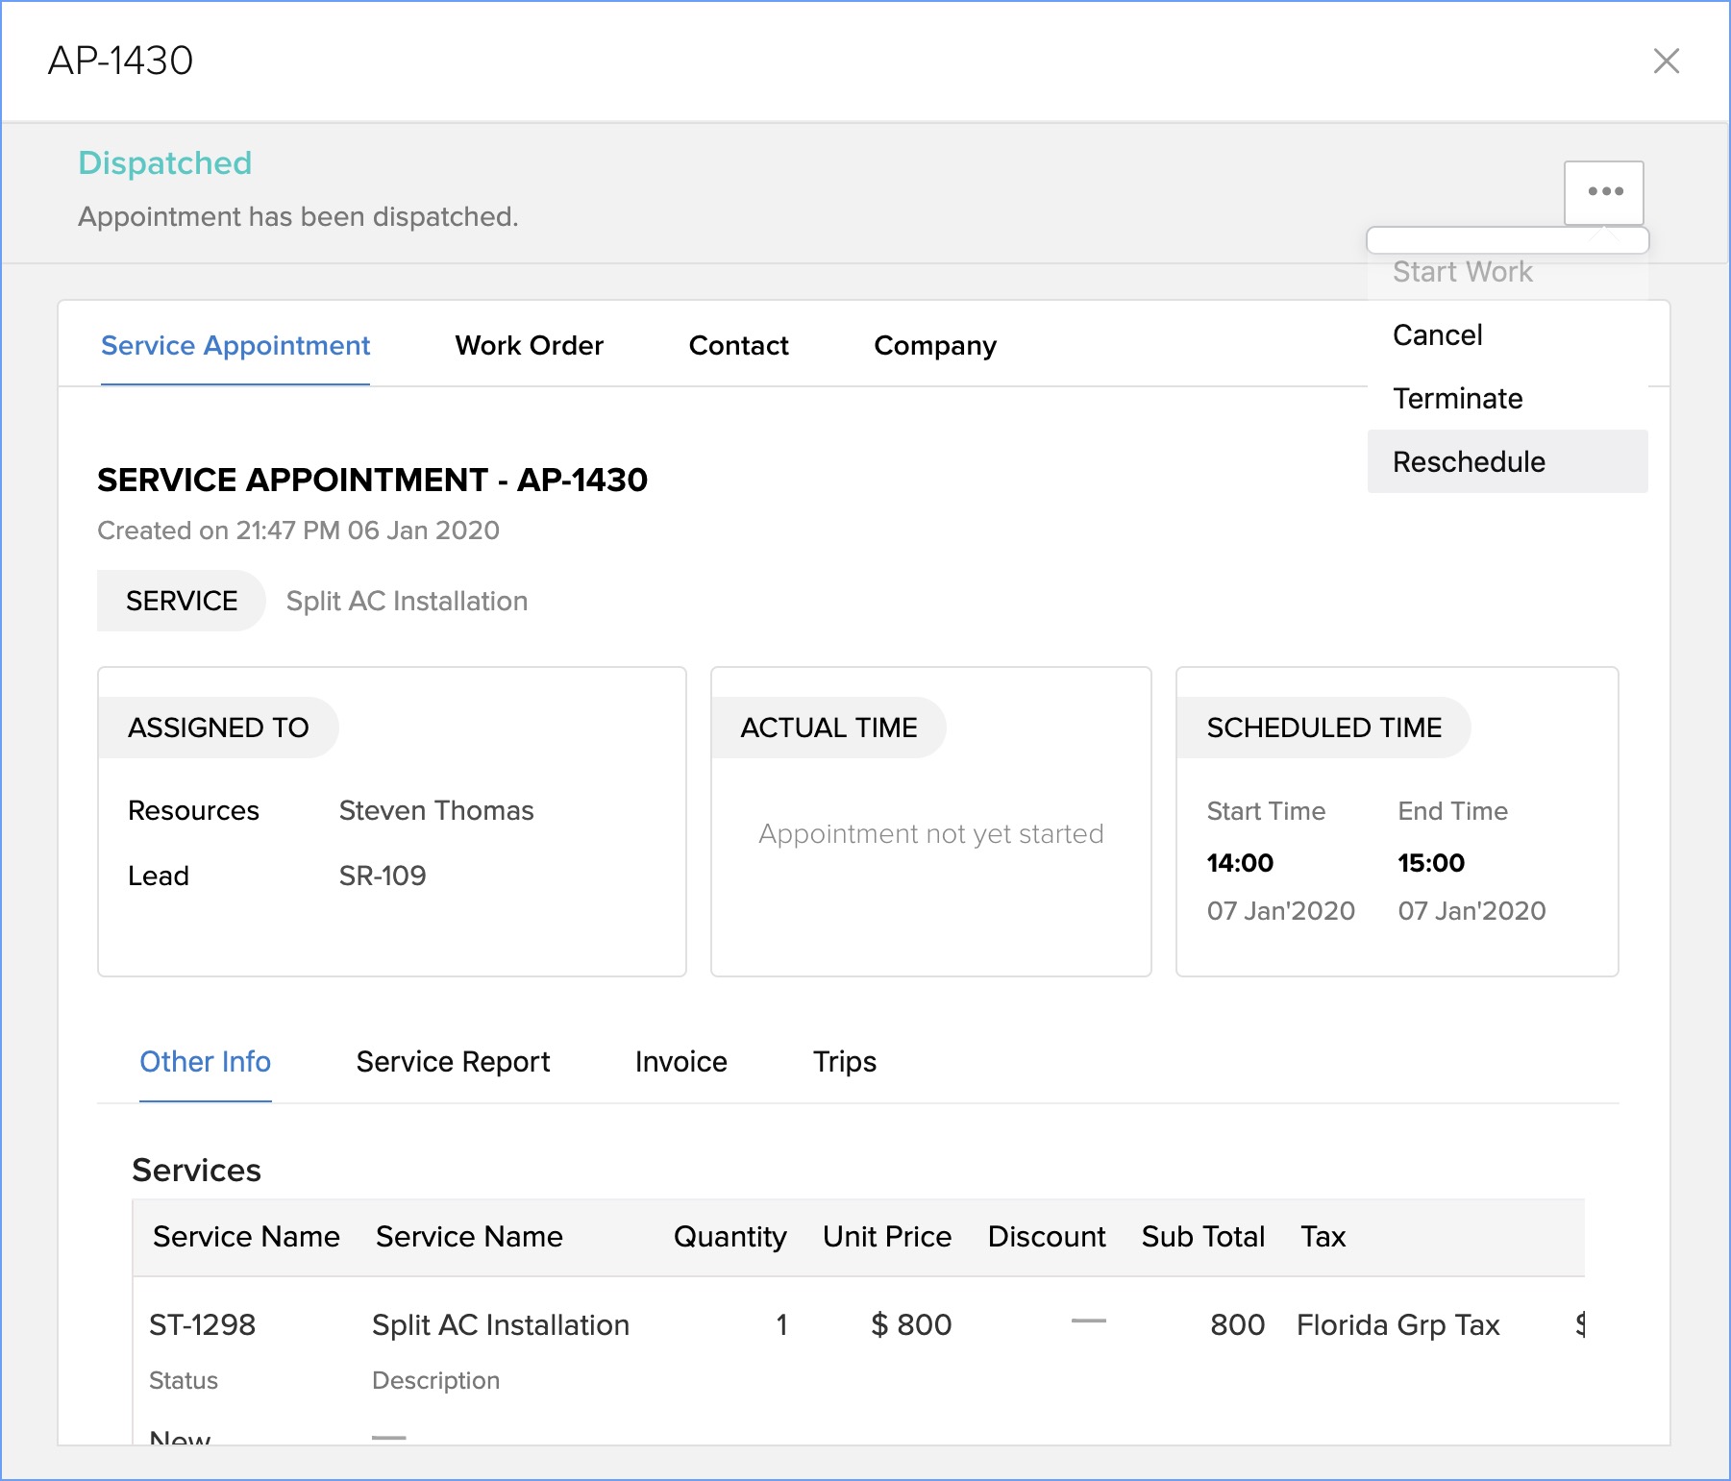Choose Cancel in the actions menu
1731x1481 pixels.
point(1437,335)
